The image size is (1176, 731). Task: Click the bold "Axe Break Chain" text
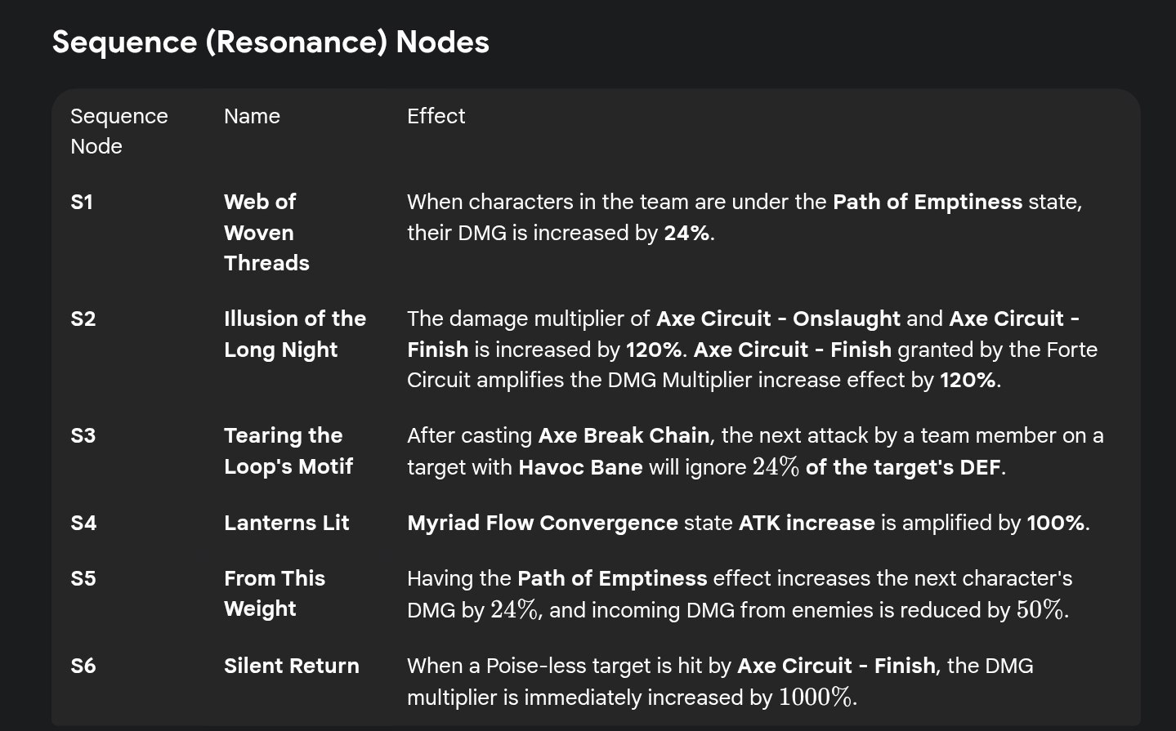tap(624, 435)
